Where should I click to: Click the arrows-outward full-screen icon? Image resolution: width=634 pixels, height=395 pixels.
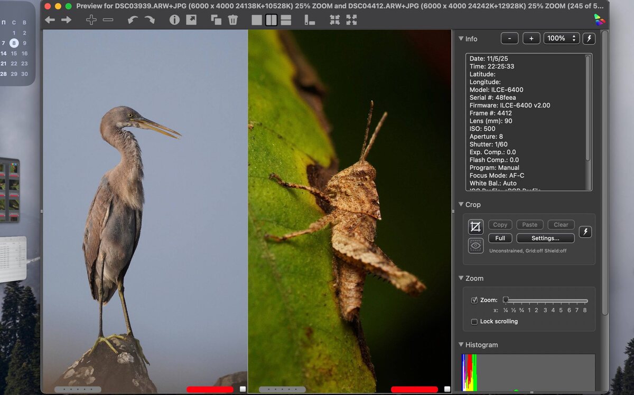[x=351, y=20]
